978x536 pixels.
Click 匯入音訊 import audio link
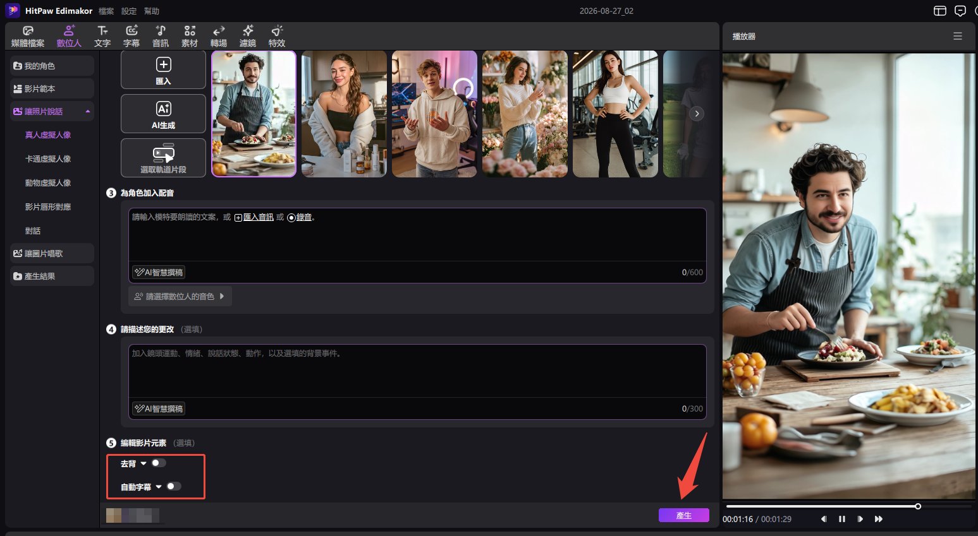(x=254, y=217)
